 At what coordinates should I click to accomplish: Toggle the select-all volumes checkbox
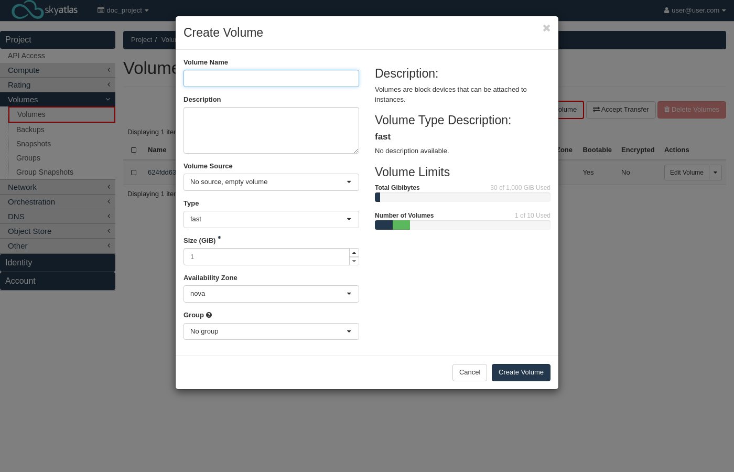pos(134,150)
